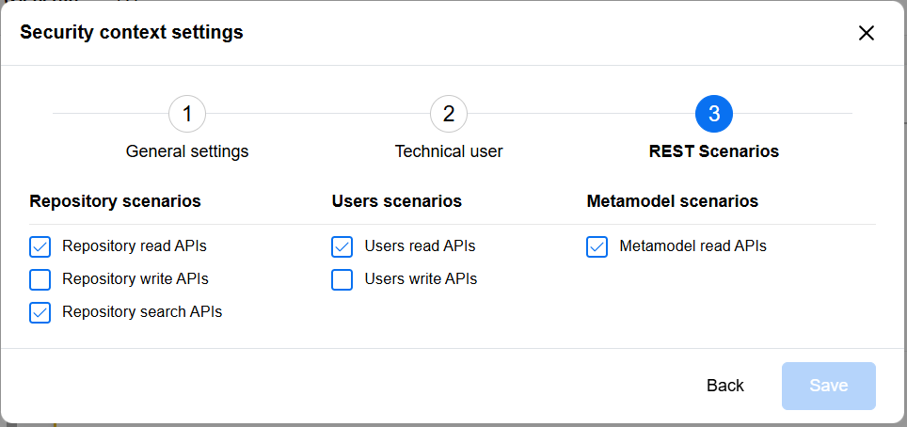907x427 pixels.
Task: Click the REST Scenarios step label
Action: (714, 150)
